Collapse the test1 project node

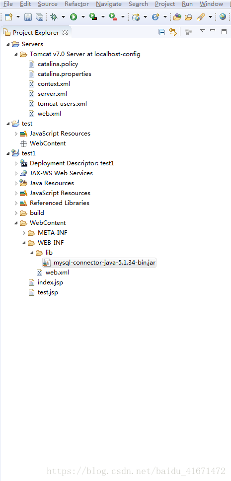8,153
